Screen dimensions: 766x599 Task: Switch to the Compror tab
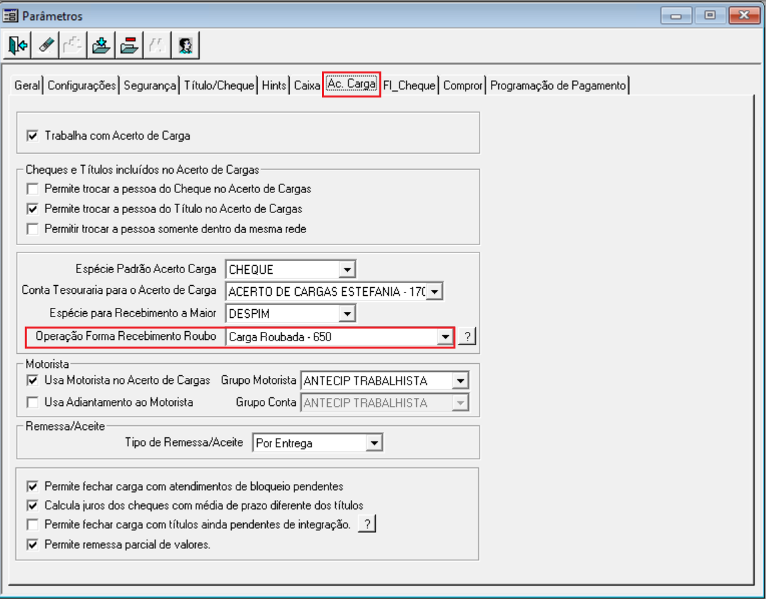[463, 85]
